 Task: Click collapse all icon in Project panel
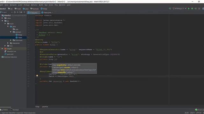tap(18, 12)
